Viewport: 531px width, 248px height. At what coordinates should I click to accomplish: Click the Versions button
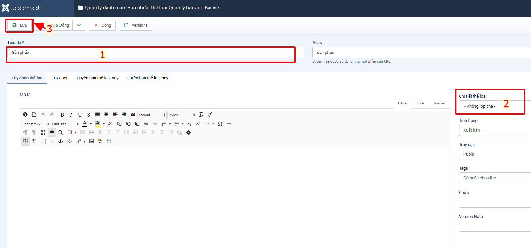[x=135, y=25]
